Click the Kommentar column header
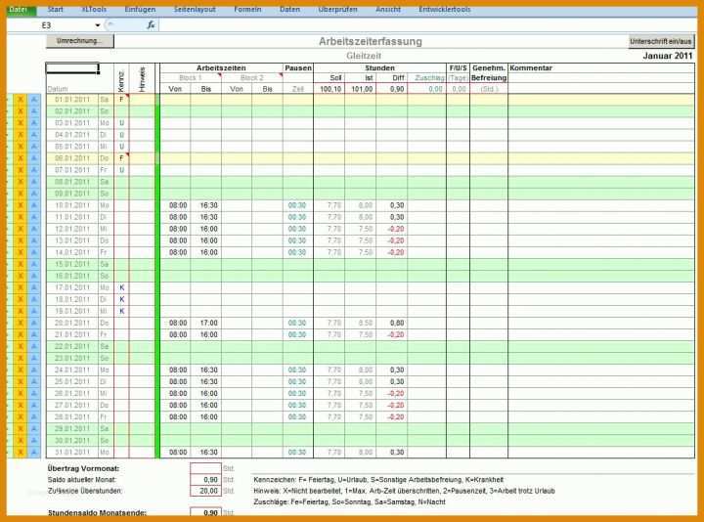The width and height of the screenshot is (704, 522). [x=531, y=67]
